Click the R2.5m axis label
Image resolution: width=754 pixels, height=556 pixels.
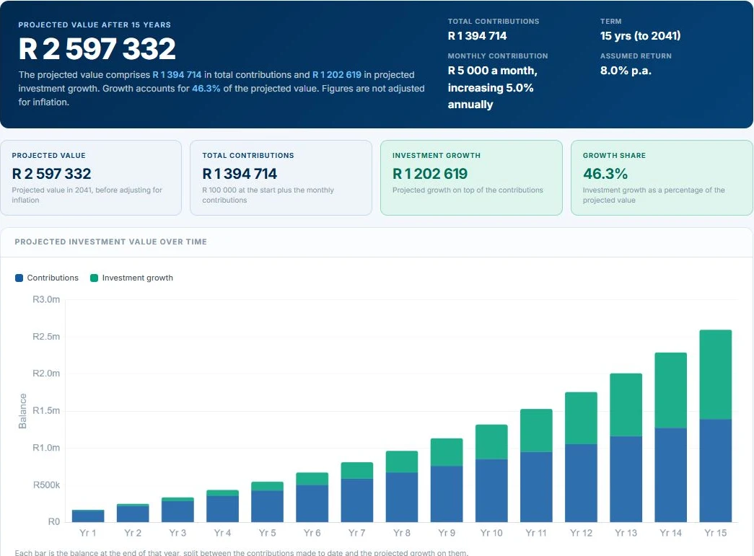(x=46, y=336)
